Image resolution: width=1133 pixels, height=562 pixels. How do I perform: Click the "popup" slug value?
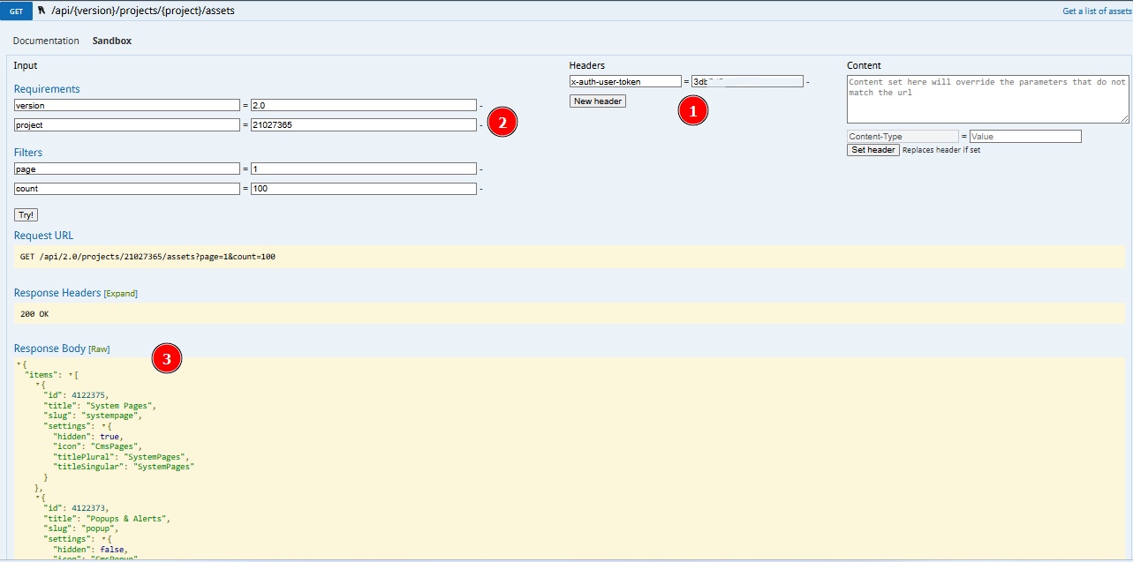pyautogui.click(x=97, y=528)
